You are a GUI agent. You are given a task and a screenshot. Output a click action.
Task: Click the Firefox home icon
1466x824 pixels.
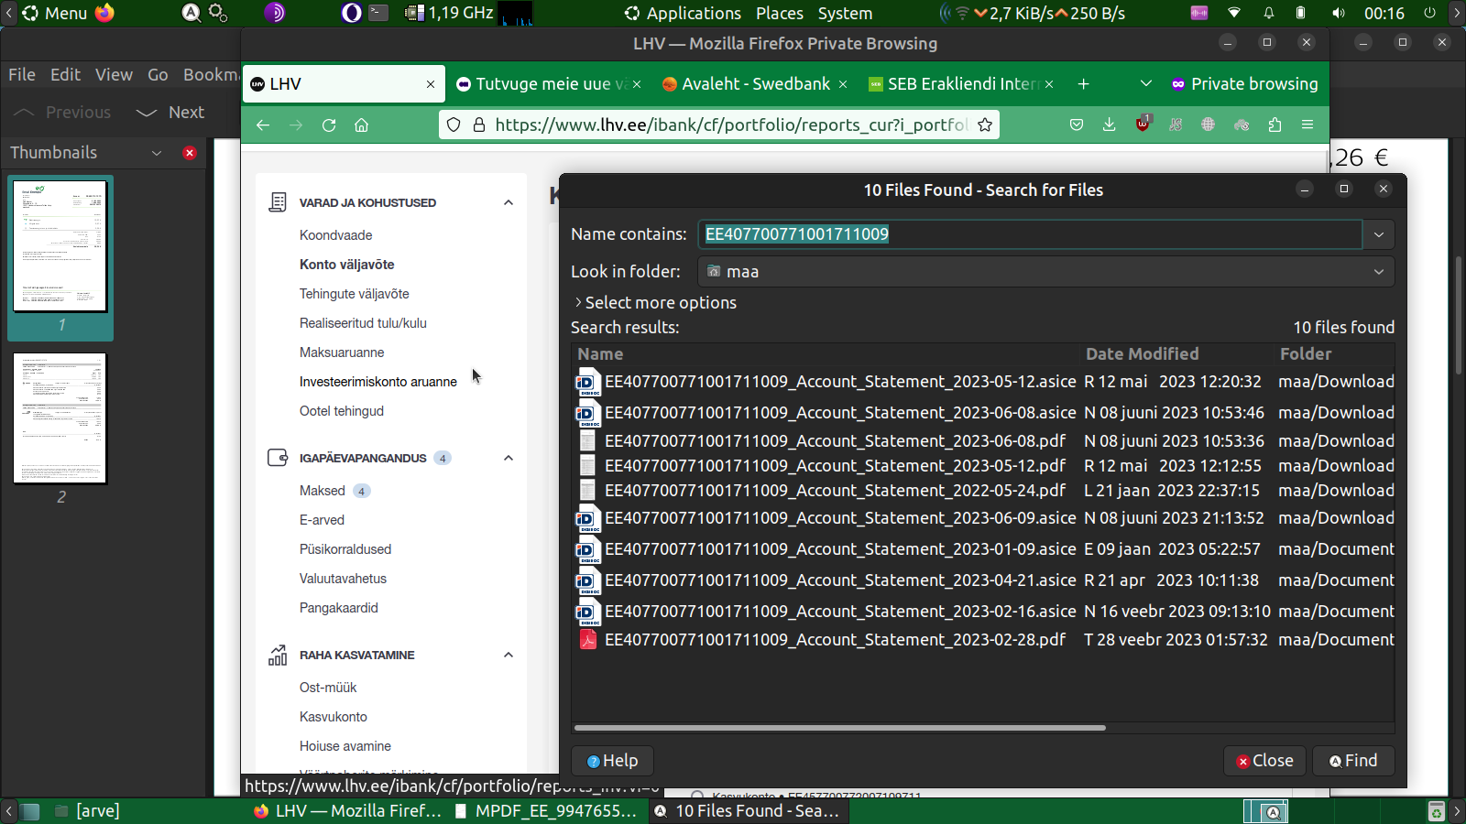click(362, 125)
